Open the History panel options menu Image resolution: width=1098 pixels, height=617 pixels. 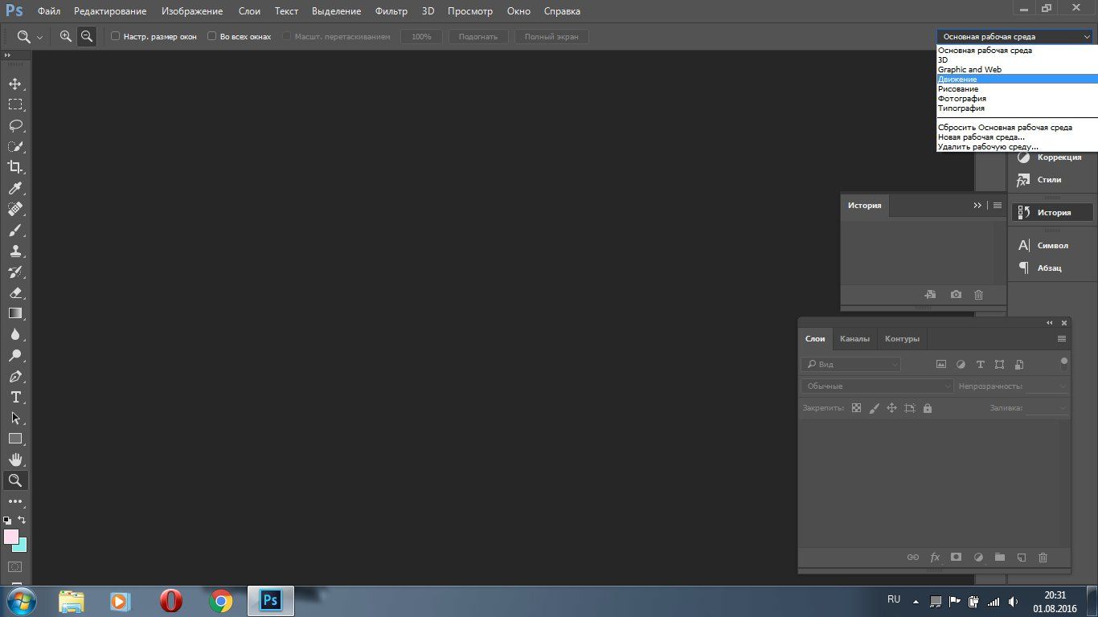coord(998,206)
